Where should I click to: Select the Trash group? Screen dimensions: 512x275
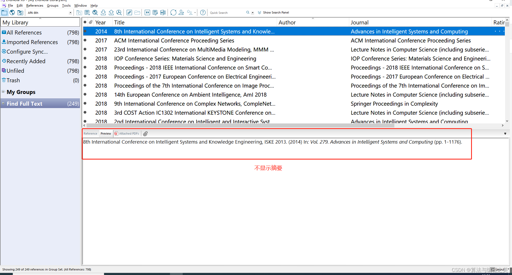coord(40,80)
